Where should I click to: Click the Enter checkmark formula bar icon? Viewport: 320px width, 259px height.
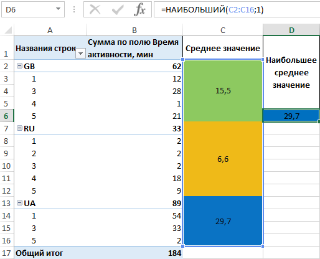(x=118, y=9)
